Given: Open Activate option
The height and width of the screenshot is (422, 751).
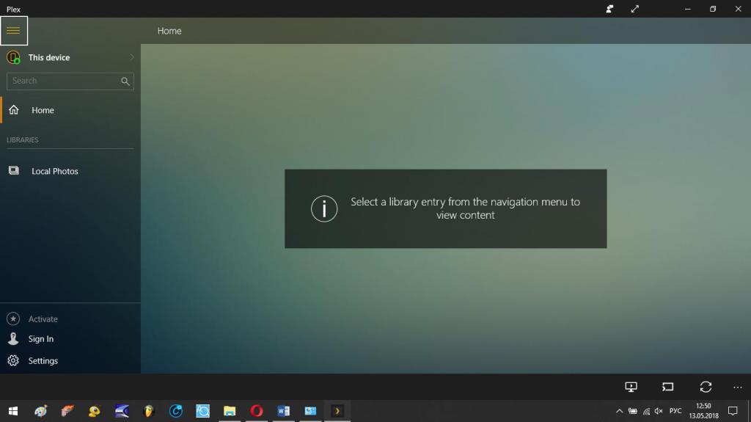Looking at the screenshot, I should coord(43,319).
